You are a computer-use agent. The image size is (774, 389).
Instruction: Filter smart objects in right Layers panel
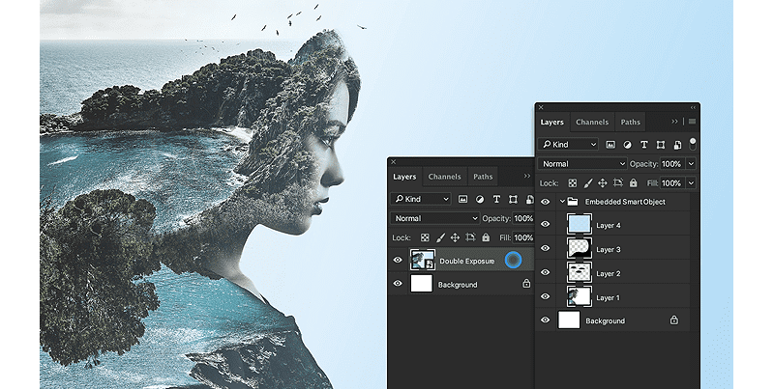678,144
